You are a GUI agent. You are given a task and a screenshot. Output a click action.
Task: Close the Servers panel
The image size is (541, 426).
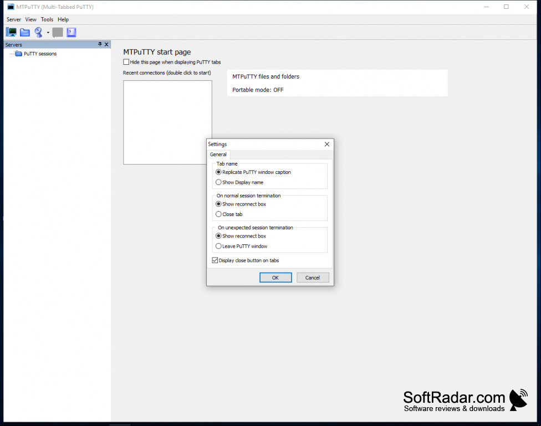click(x=106, y=44)
